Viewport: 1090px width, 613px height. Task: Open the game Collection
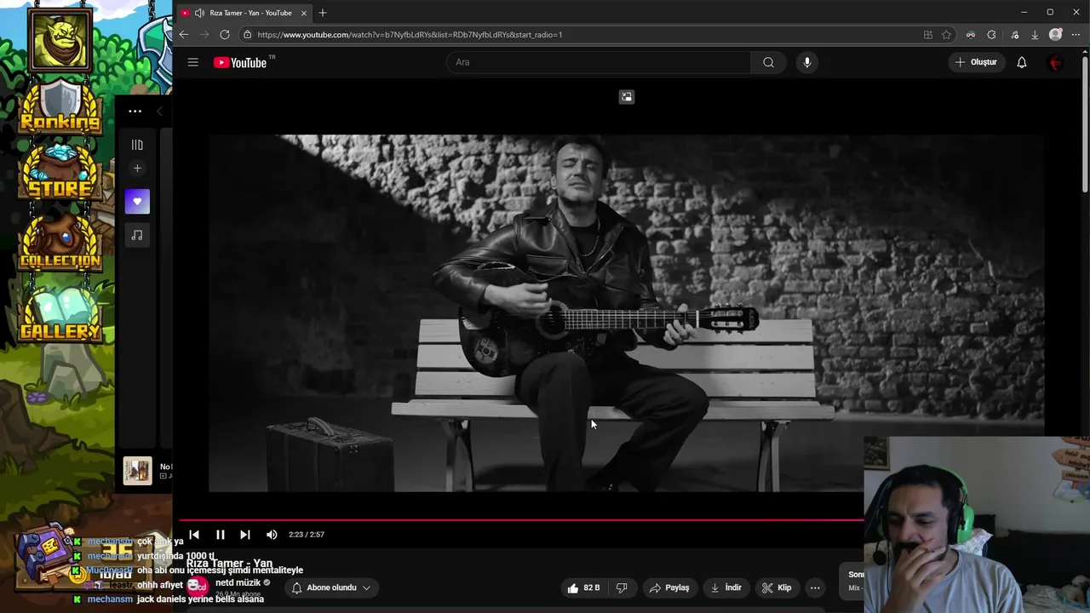[60, 243]
